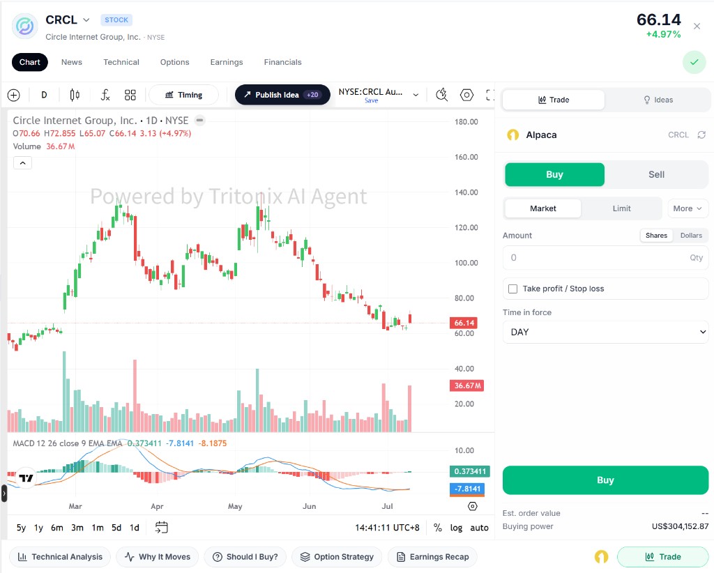Click the quick search magnifier icon
714x573 pixels.
(441, 95)
